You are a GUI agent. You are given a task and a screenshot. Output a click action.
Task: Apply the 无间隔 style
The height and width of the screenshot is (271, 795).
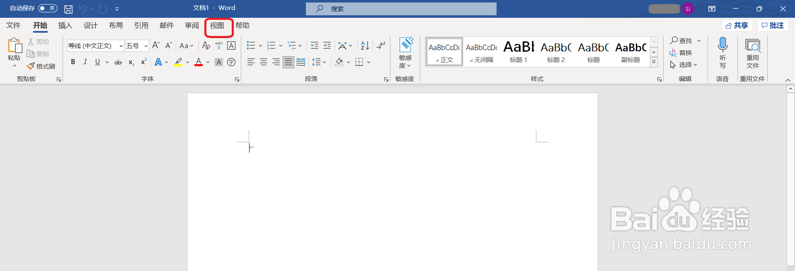coord(481,52)
